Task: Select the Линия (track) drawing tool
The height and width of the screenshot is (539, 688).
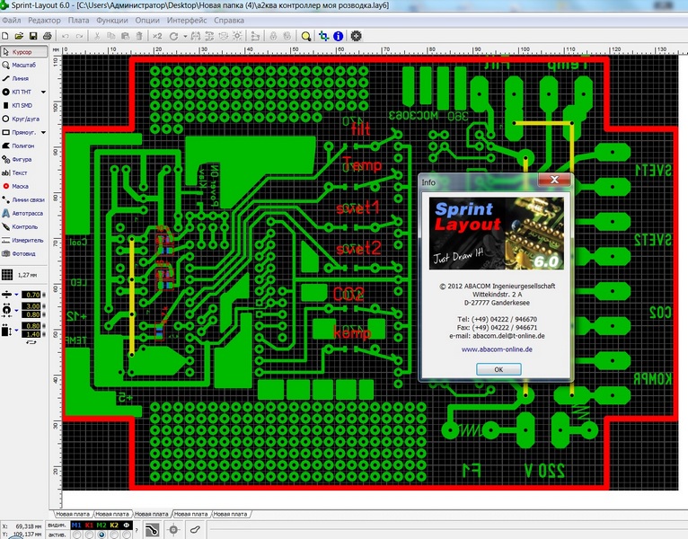Action: [x=27, y=79]
